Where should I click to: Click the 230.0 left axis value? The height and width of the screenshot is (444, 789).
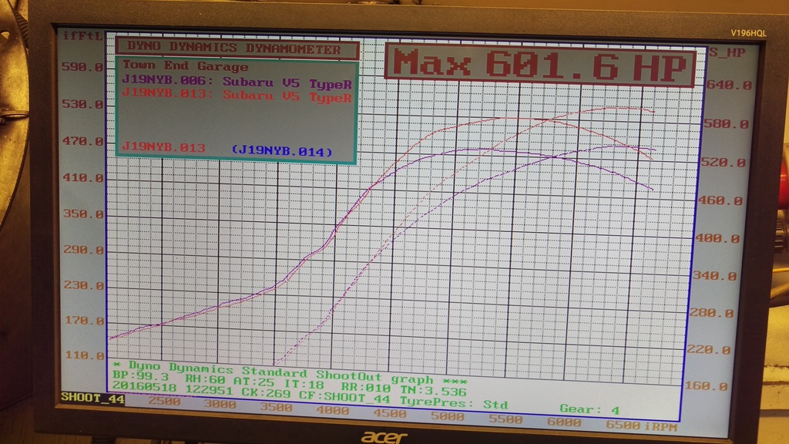point(84,285)
